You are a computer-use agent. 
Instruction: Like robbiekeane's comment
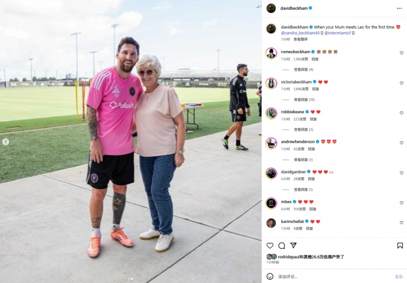[x=401, y=113]
